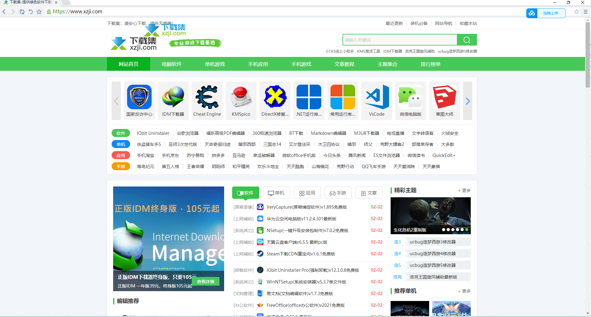
Task: Click the cloud drag-upload button
Action: 546,13
